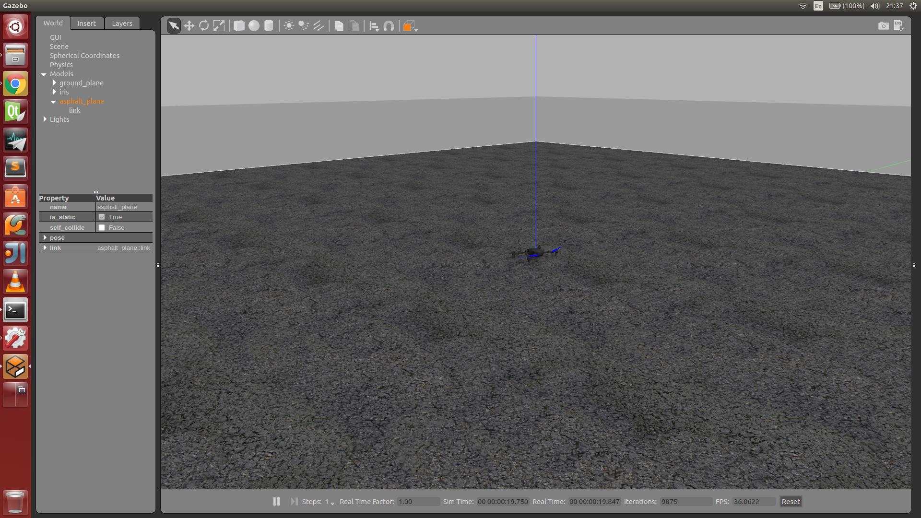
Task: Open the 21:37 clock menu
Action: coord(894,6)
